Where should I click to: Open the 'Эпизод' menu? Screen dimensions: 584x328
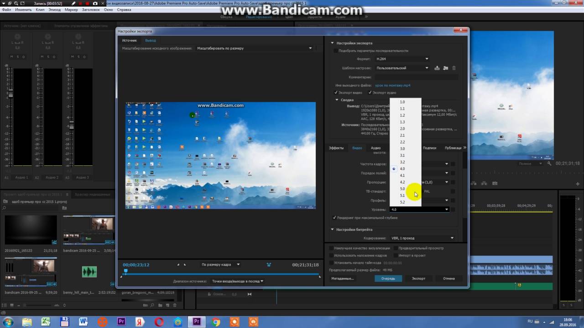click(x=54, y=10)
